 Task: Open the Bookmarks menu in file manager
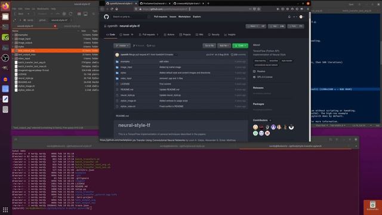[43, 9]
